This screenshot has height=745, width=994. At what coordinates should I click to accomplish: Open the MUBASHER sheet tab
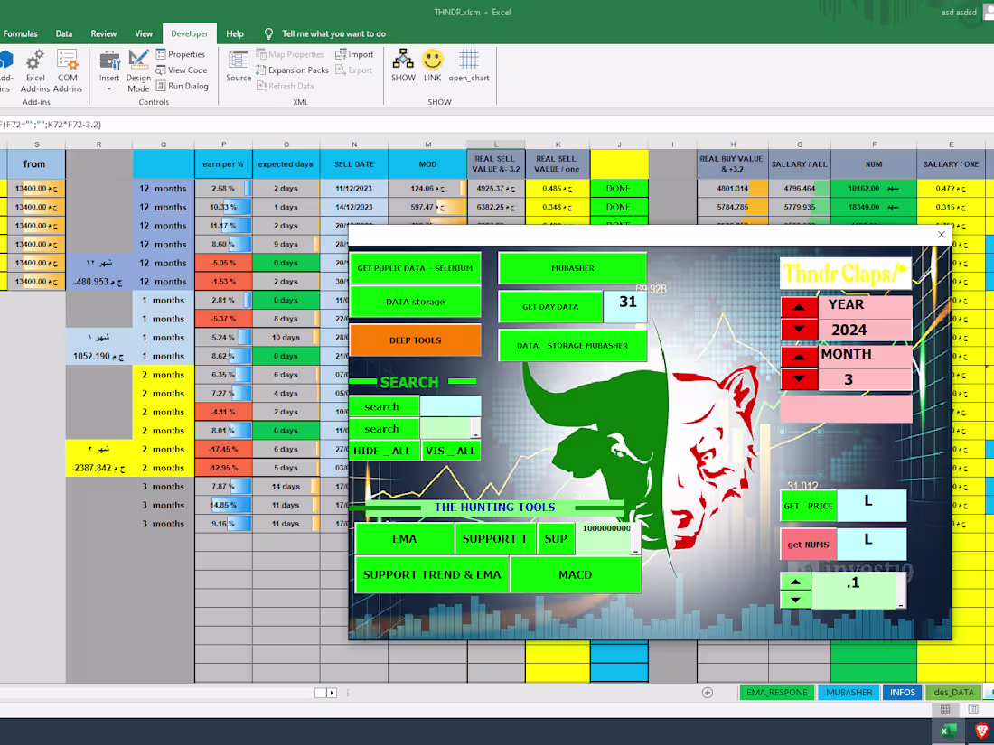[x=848, y=693]
